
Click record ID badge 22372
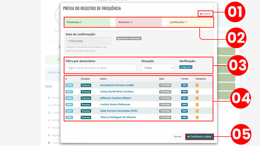pos(69,111)
